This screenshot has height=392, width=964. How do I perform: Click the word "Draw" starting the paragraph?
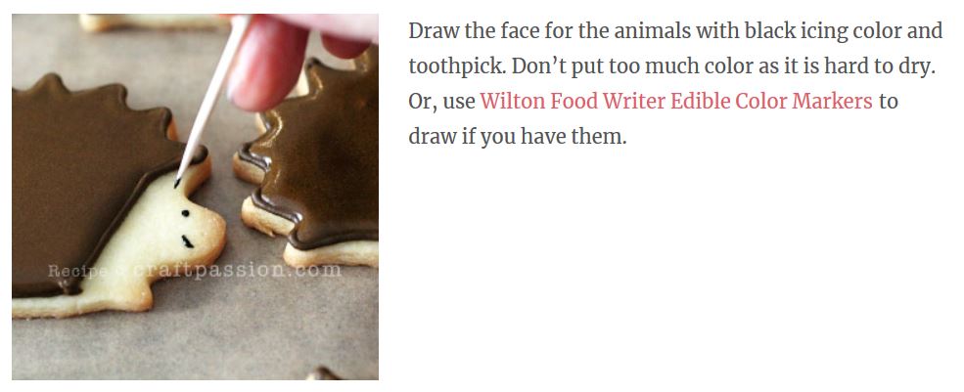[434, 30]
